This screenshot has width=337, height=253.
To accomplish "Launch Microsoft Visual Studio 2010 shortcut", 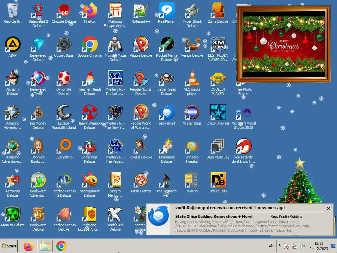I will point(244,117).
